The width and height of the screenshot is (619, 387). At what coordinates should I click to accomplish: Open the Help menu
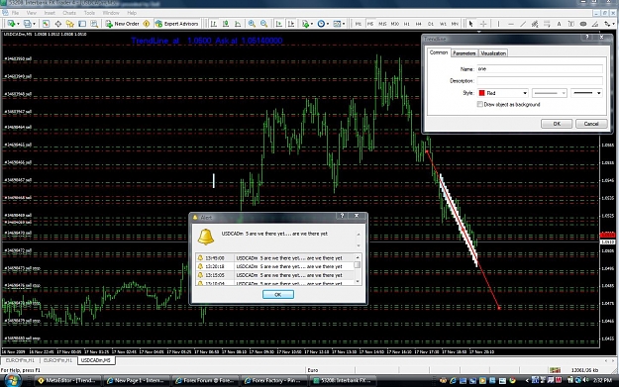[x=132, y=13]
